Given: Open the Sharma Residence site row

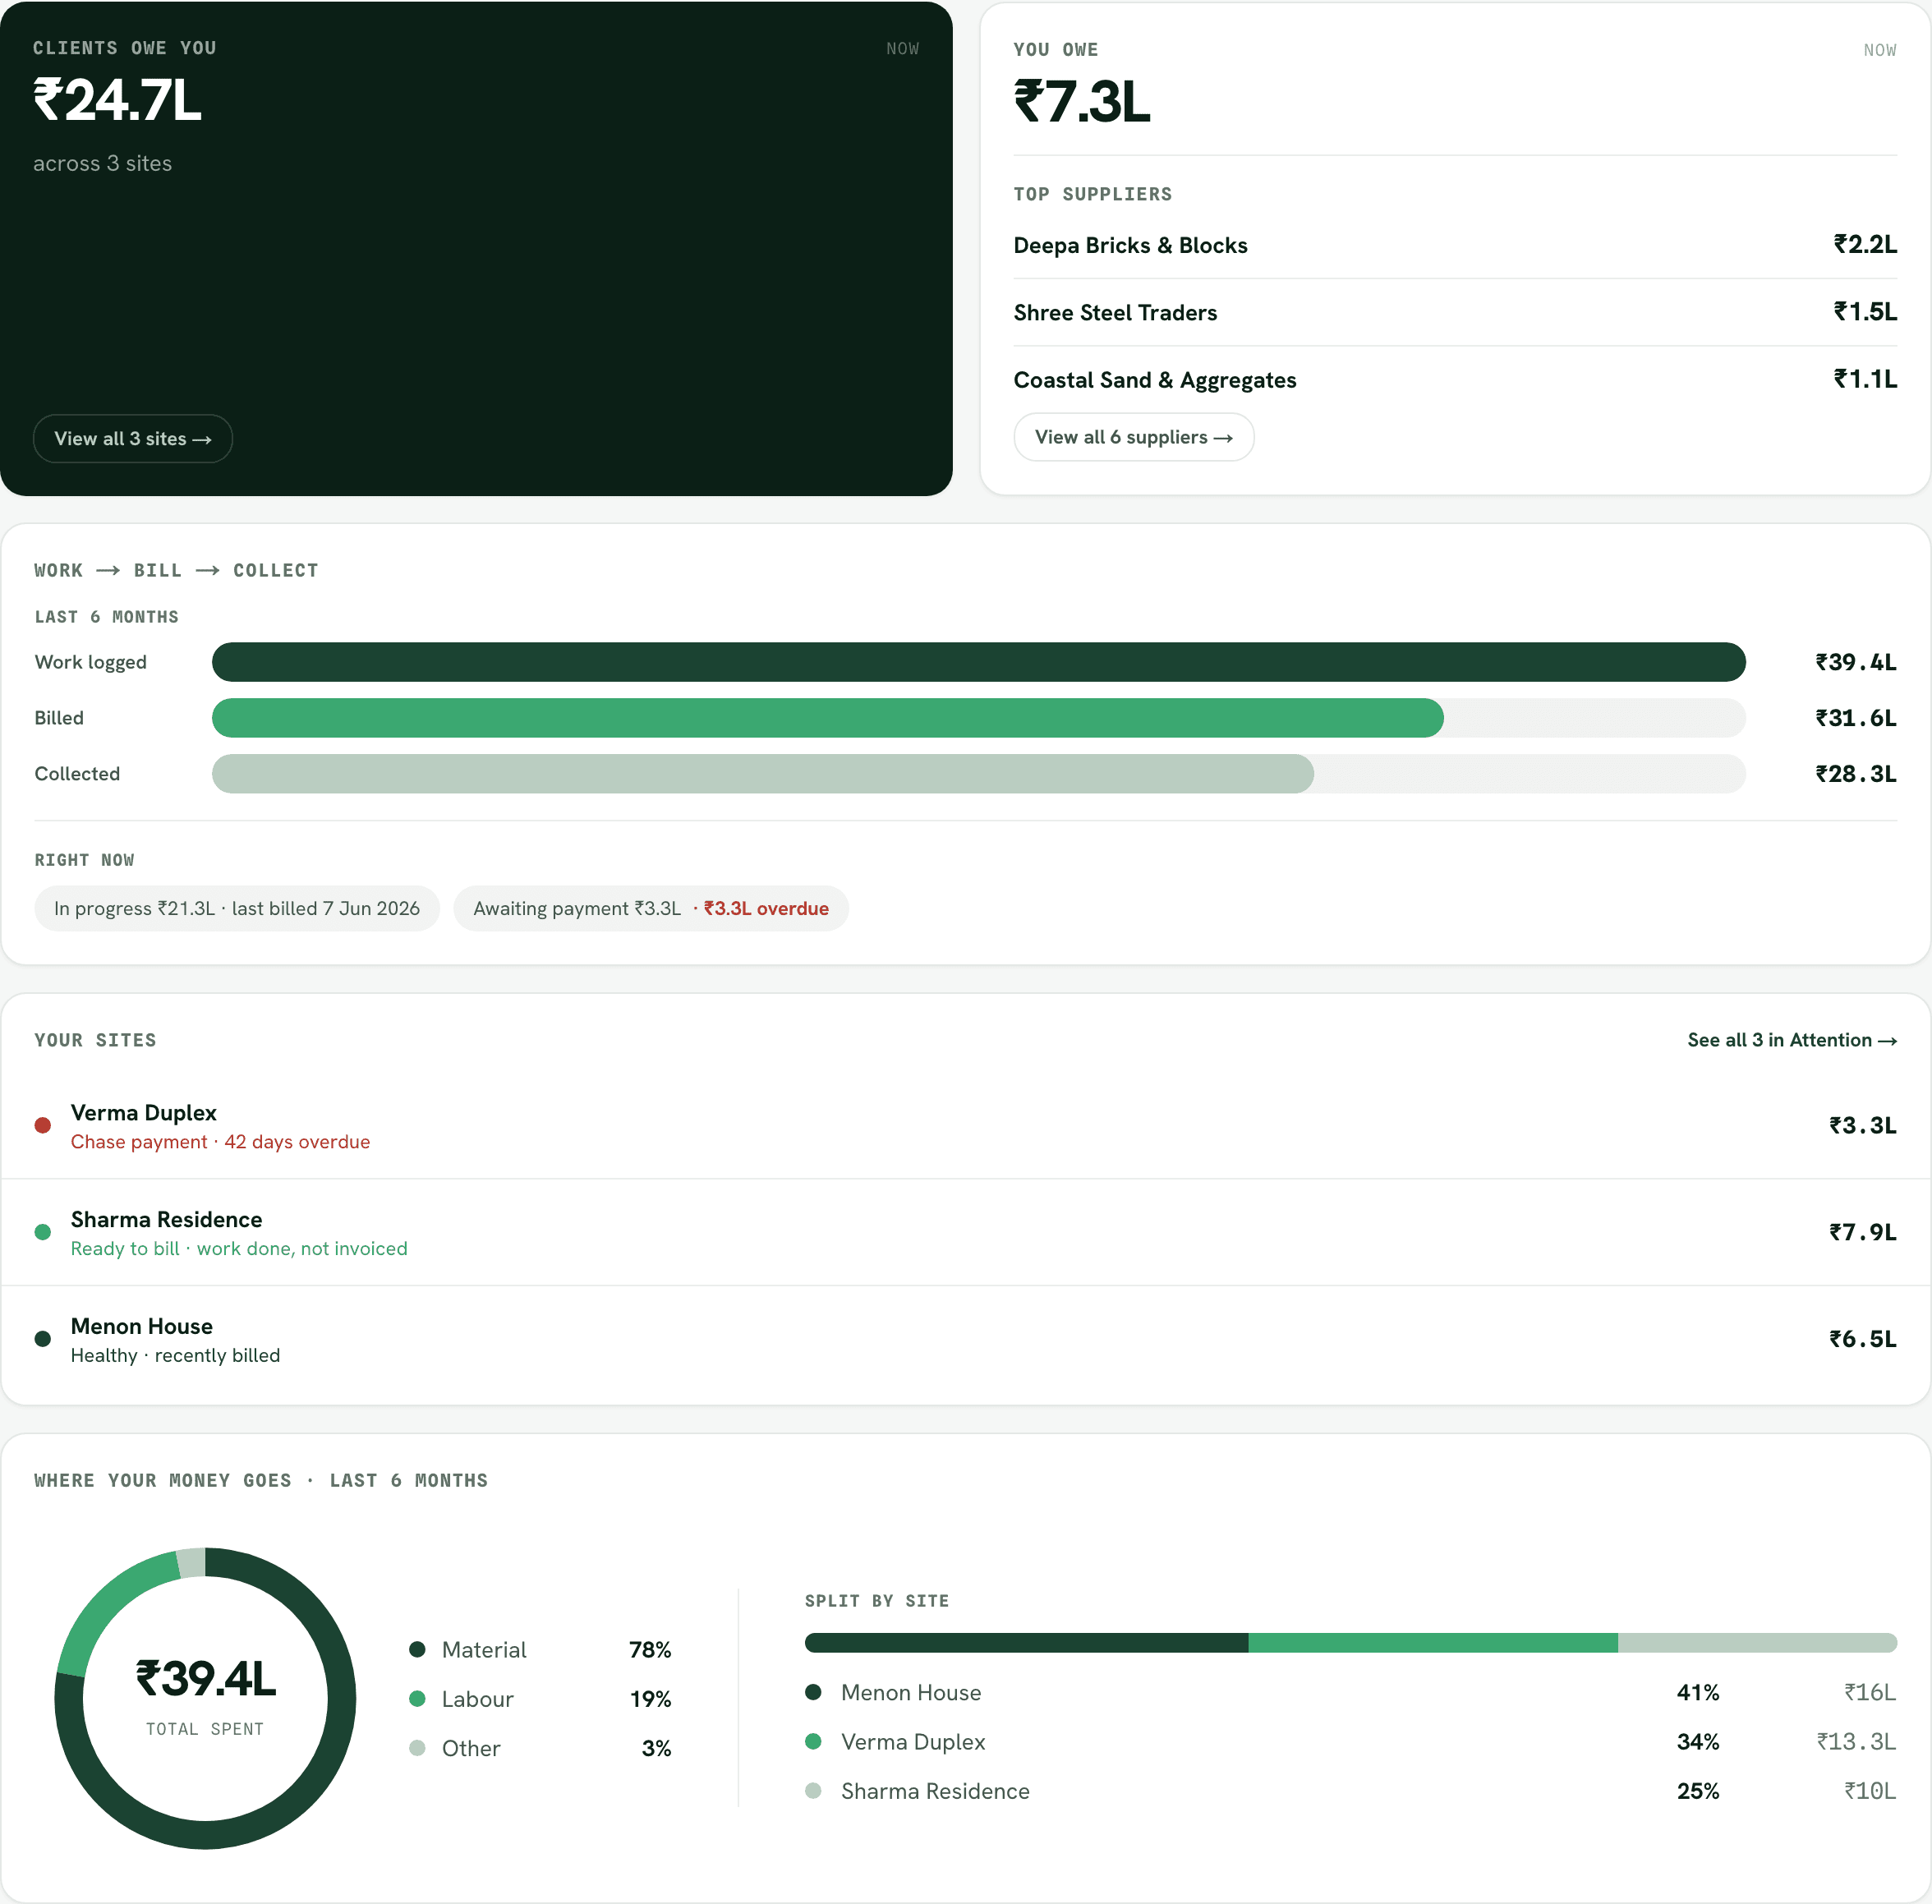Looking at the screenshot, I should coord(966,1232).
